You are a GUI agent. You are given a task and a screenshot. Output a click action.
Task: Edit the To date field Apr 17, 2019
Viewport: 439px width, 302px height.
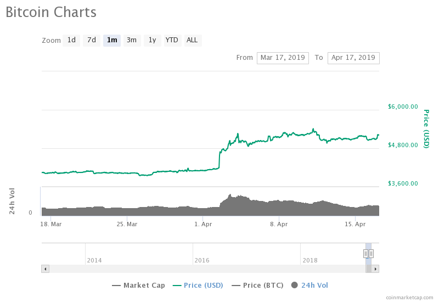pyautogui.click(x=353, y=58)
